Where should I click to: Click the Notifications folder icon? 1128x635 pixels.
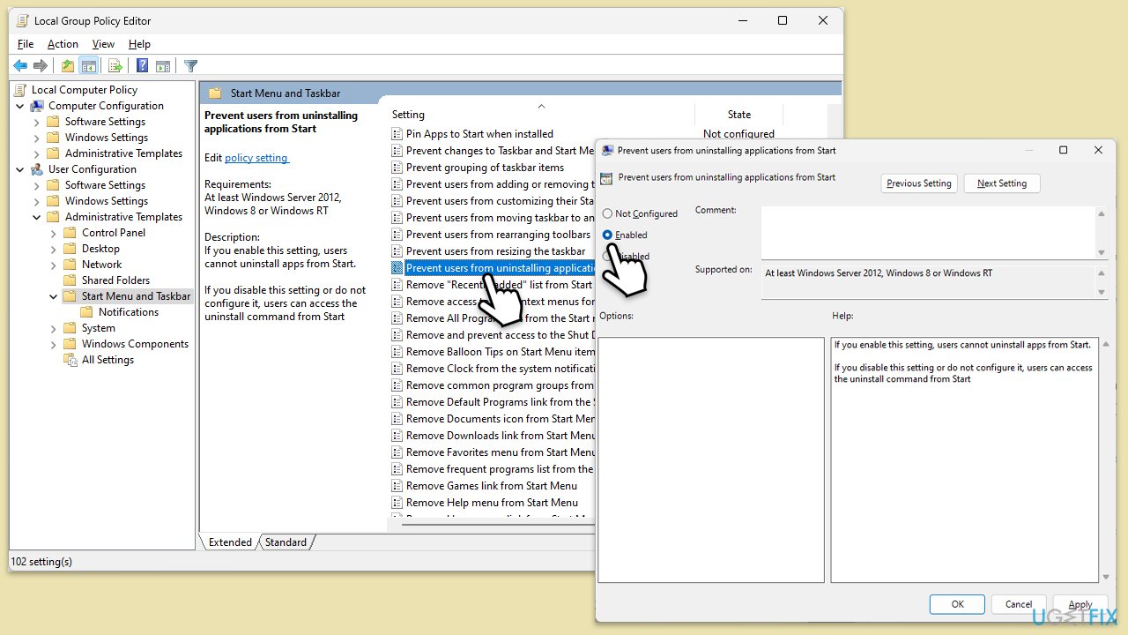[87, 312]
